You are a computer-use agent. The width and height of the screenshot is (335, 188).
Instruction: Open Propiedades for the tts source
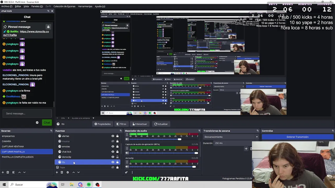click(x=103, y=124)
